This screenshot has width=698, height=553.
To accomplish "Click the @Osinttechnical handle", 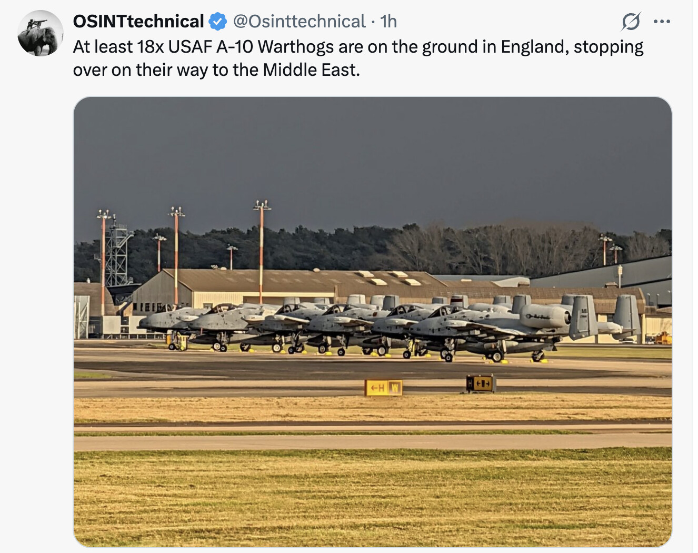I will click(299, 22).
